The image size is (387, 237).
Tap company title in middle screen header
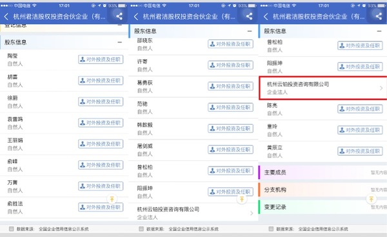pos(189,17)
